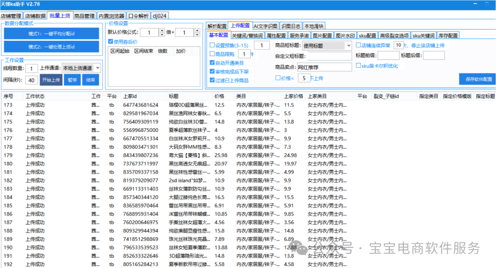Enable the 设置预售(3-15) checkbox

click(x=212, y=45)
